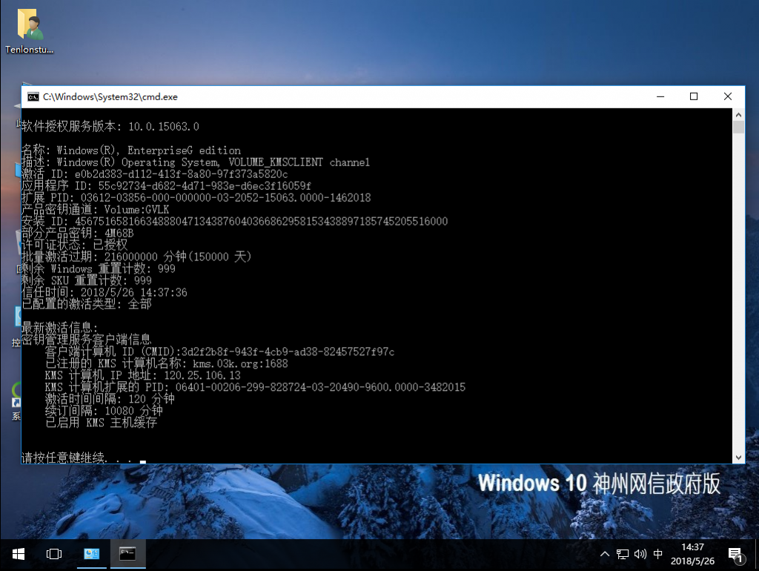Switch to the cmd.exe window from the taskbar
The height and width of the screenshot is (571, 759).
(127, 554)
